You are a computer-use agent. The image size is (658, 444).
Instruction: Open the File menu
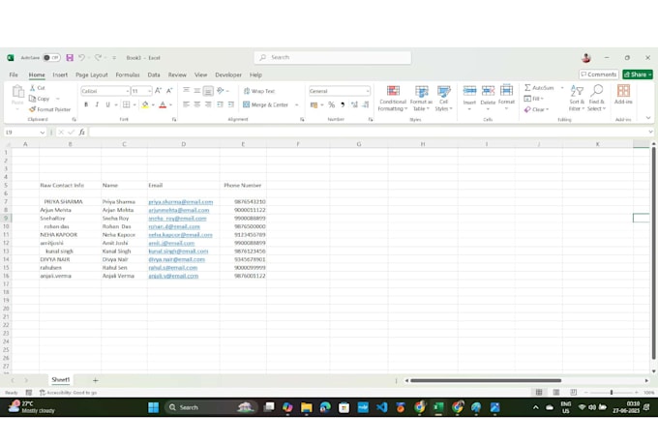tap(14, 74)
